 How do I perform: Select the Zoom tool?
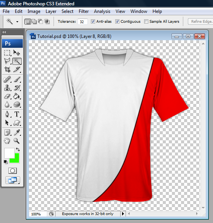point(17,141)
